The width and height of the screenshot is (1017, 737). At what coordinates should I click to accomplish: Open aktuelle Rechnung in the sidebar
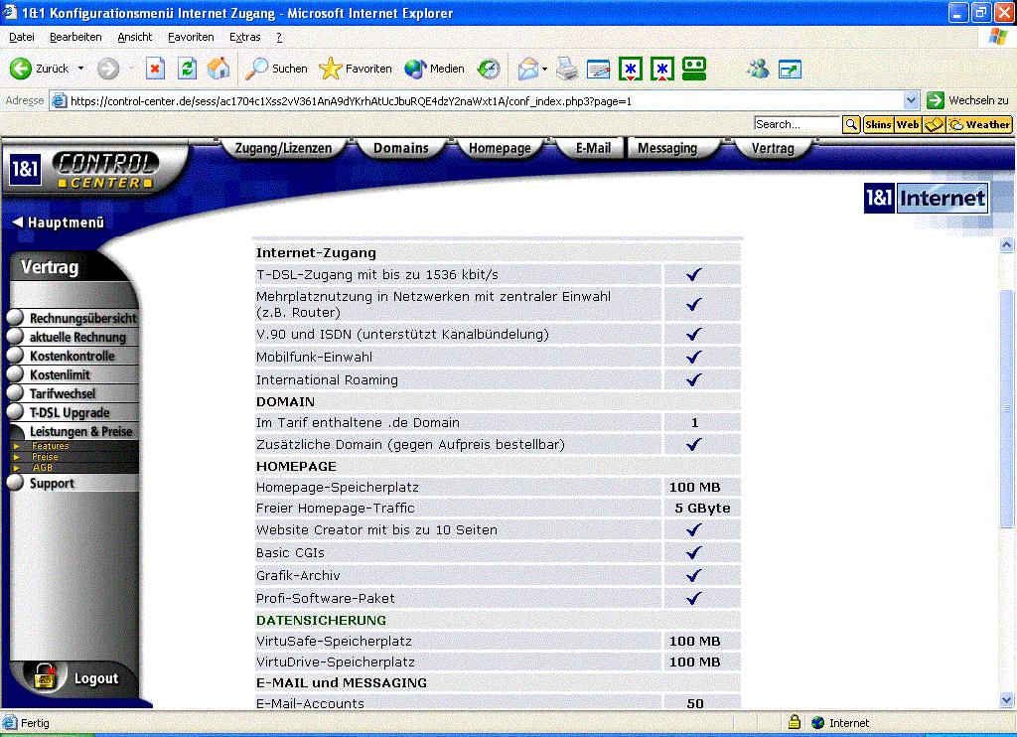(73, 337)
